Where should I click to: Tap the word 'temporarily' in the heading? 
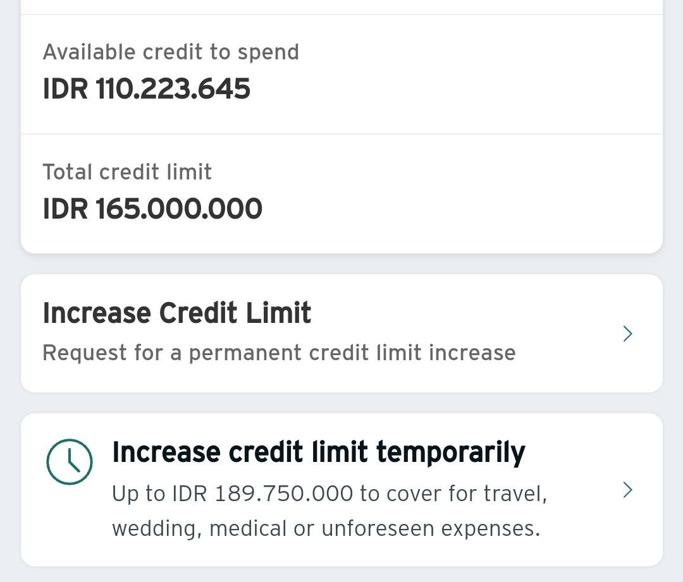450,452
